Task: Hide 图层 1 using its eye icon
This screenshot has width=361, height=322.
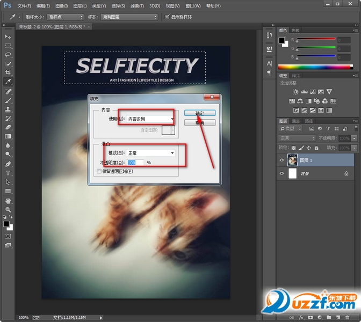Action: 282,159
